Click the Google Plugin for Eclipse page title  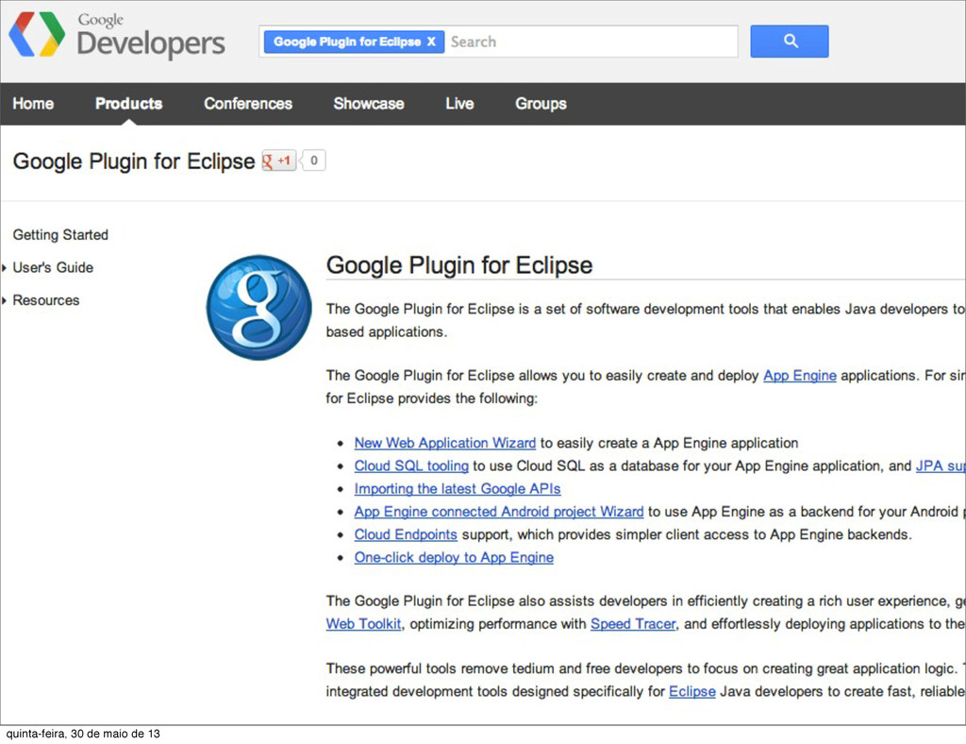point(134,161)
